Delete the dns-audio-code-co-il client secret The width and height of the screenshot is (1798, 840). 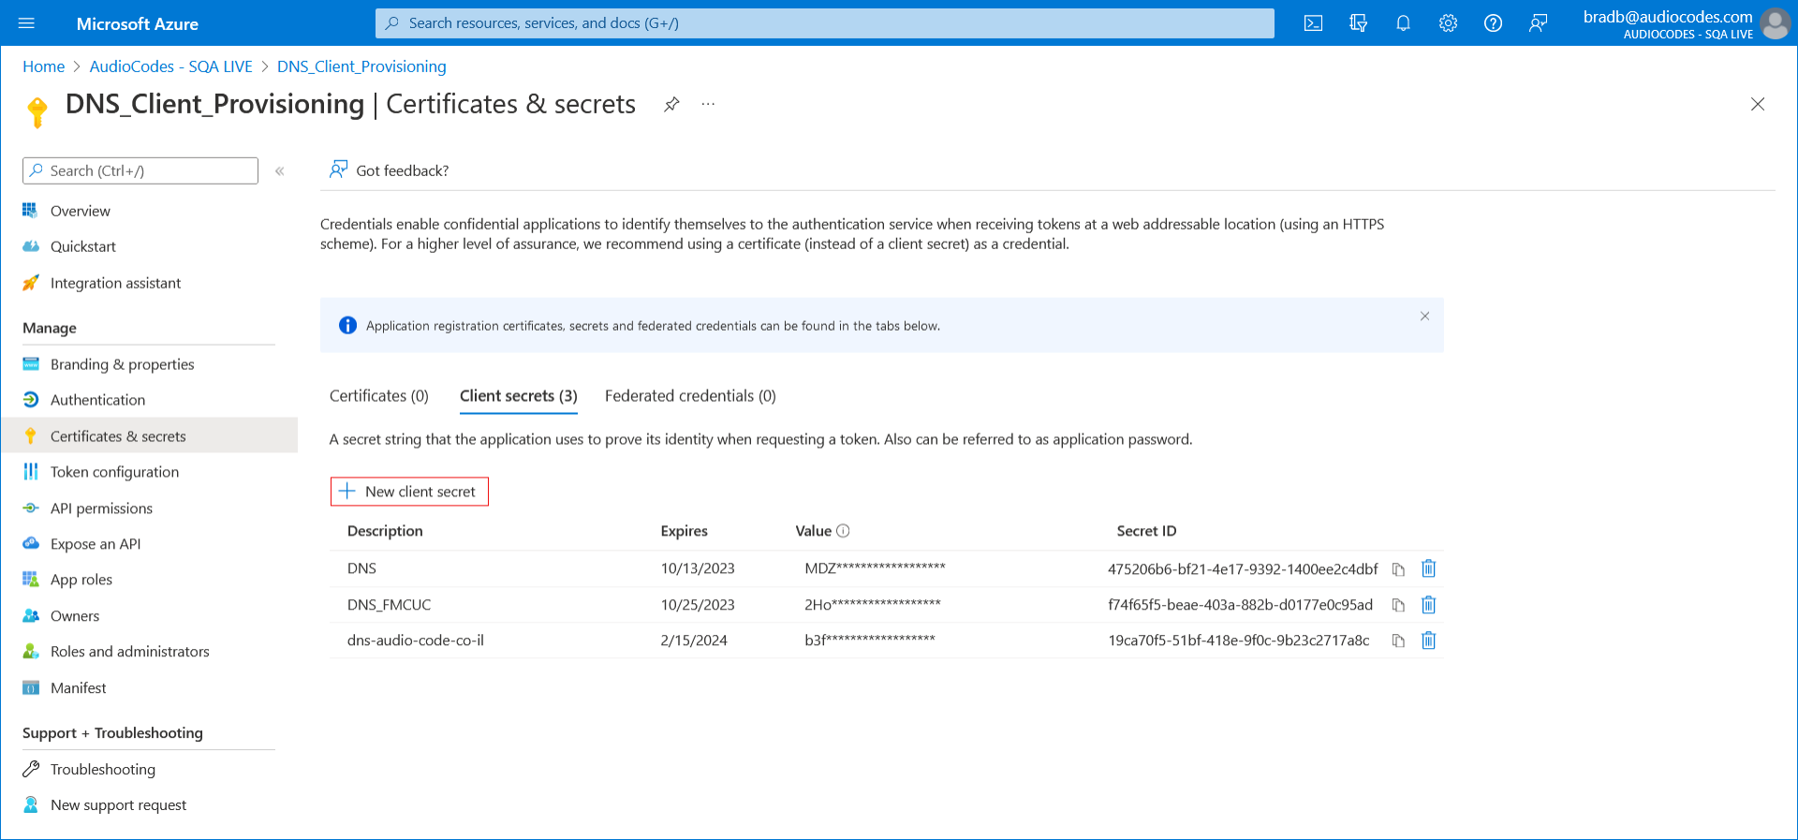1428,641
